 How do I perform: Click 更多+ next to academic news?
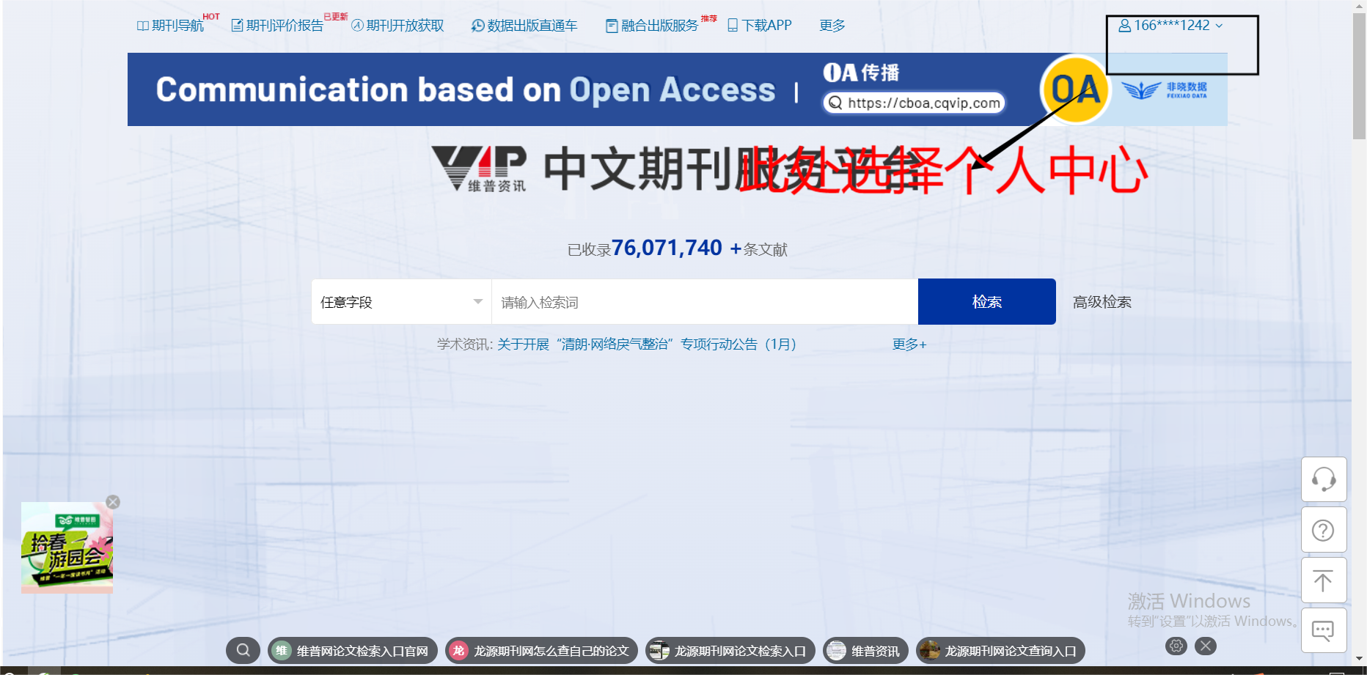coord(909,344)
